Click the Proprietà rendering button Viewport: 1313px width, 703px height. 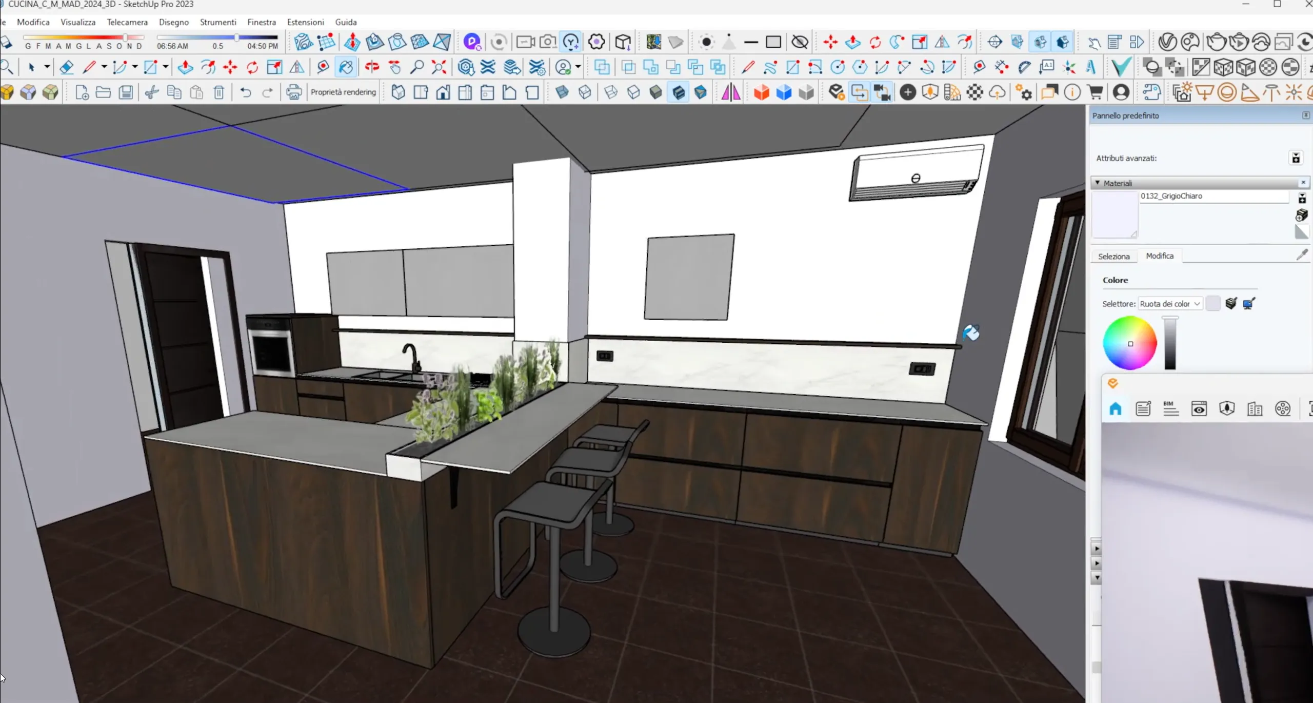tap(343, 92)
